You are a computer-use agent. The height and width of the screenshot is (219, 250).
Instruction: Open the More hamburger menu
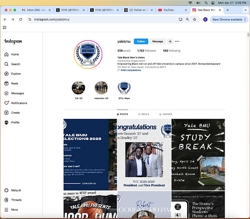click(6, 209)
